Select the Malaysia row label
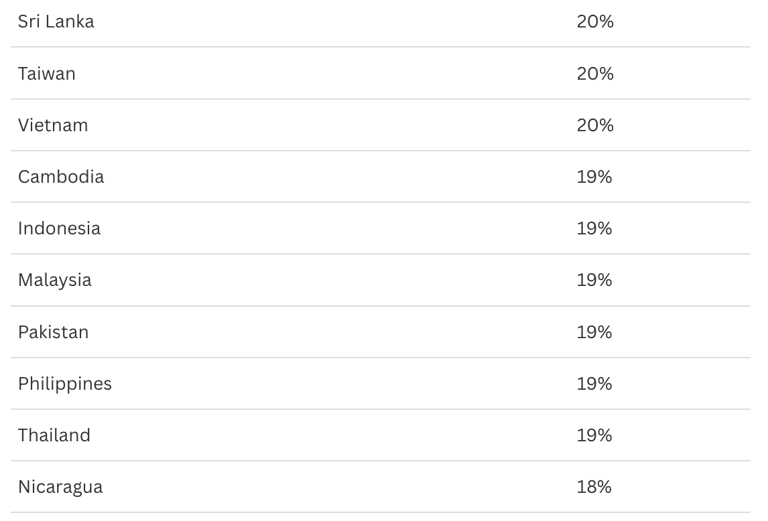The height and width of the screenshot is (521, 768). (x=55, y=280)
